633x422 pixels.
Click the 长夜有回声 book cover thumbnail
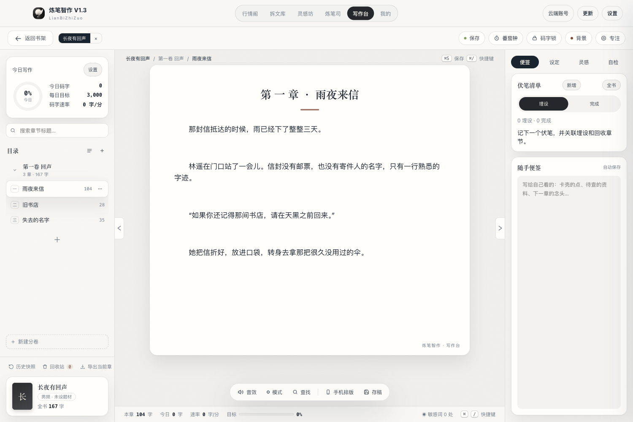pos(22,396)
